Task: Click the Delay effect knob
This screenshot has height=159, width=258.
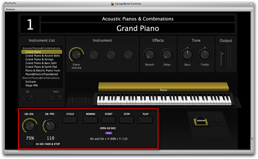Action: point(167,55)
